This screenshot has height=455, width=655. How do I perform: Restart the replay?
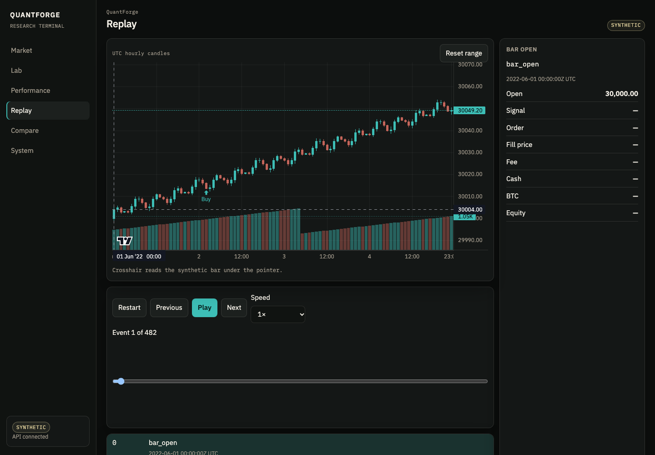click(129, 308)
